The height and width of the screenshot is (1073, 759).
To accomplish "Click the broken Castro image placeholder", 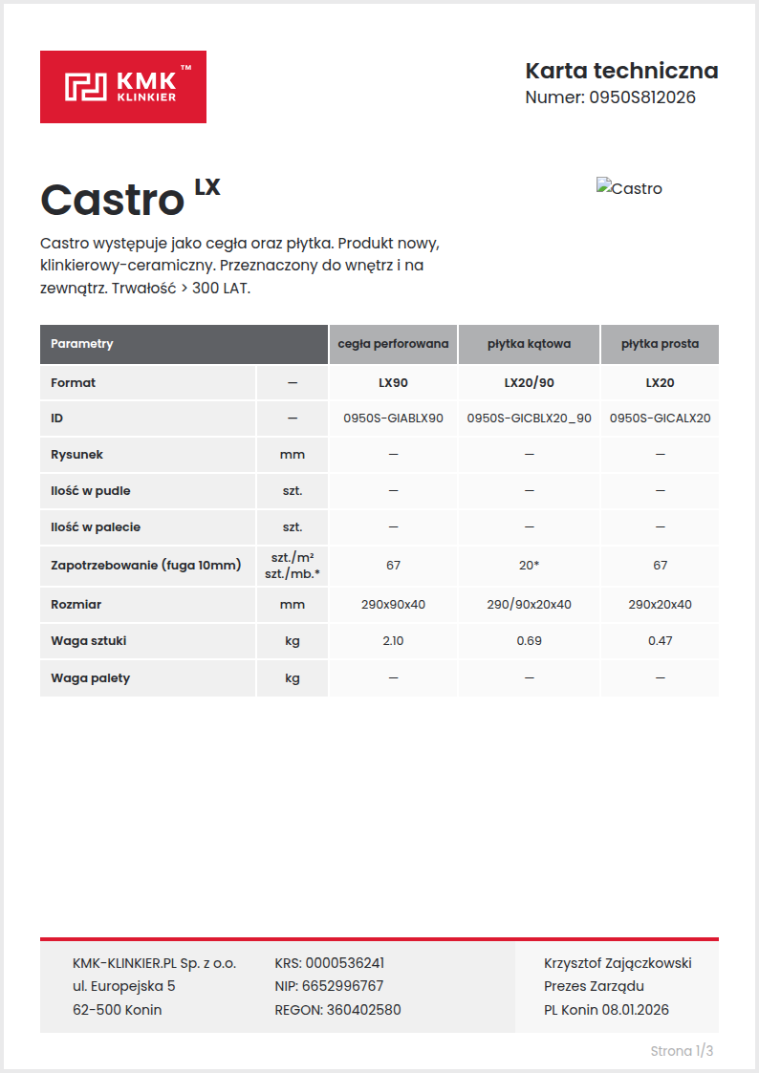I will [x=629, y=188].
